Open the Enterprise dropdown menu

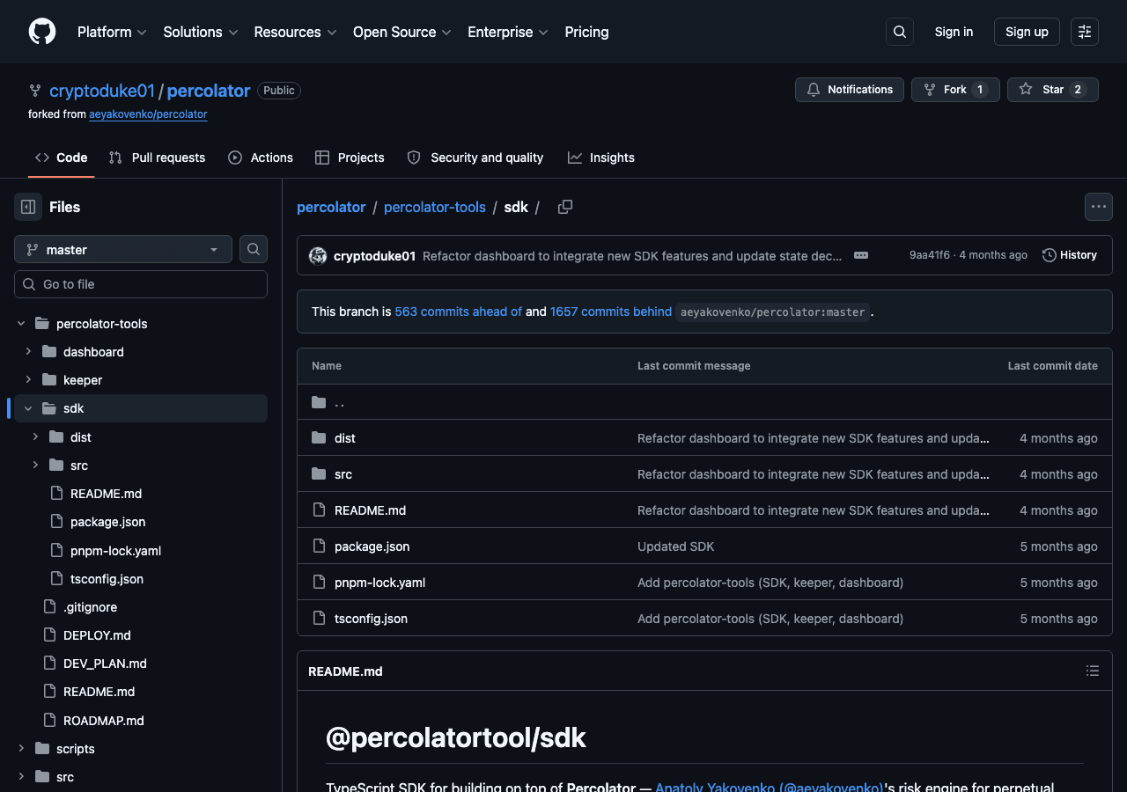pos(508,32)
